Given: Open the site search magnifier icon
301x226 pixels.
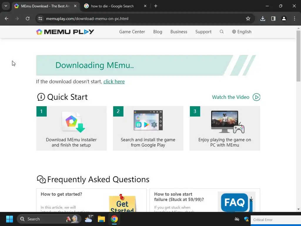Looking at the screenshot, I should tap(222, 32).
